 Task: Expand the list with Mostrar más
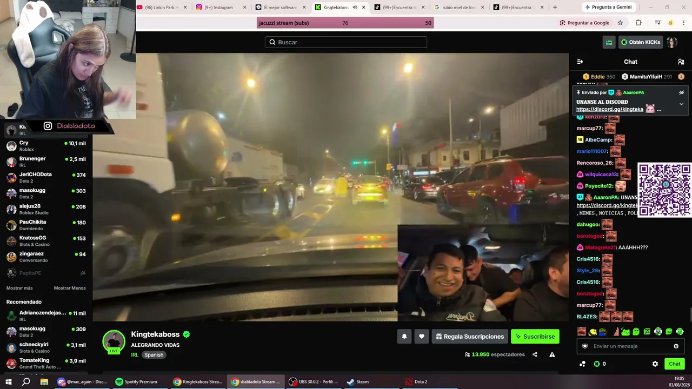coord(19,288)
